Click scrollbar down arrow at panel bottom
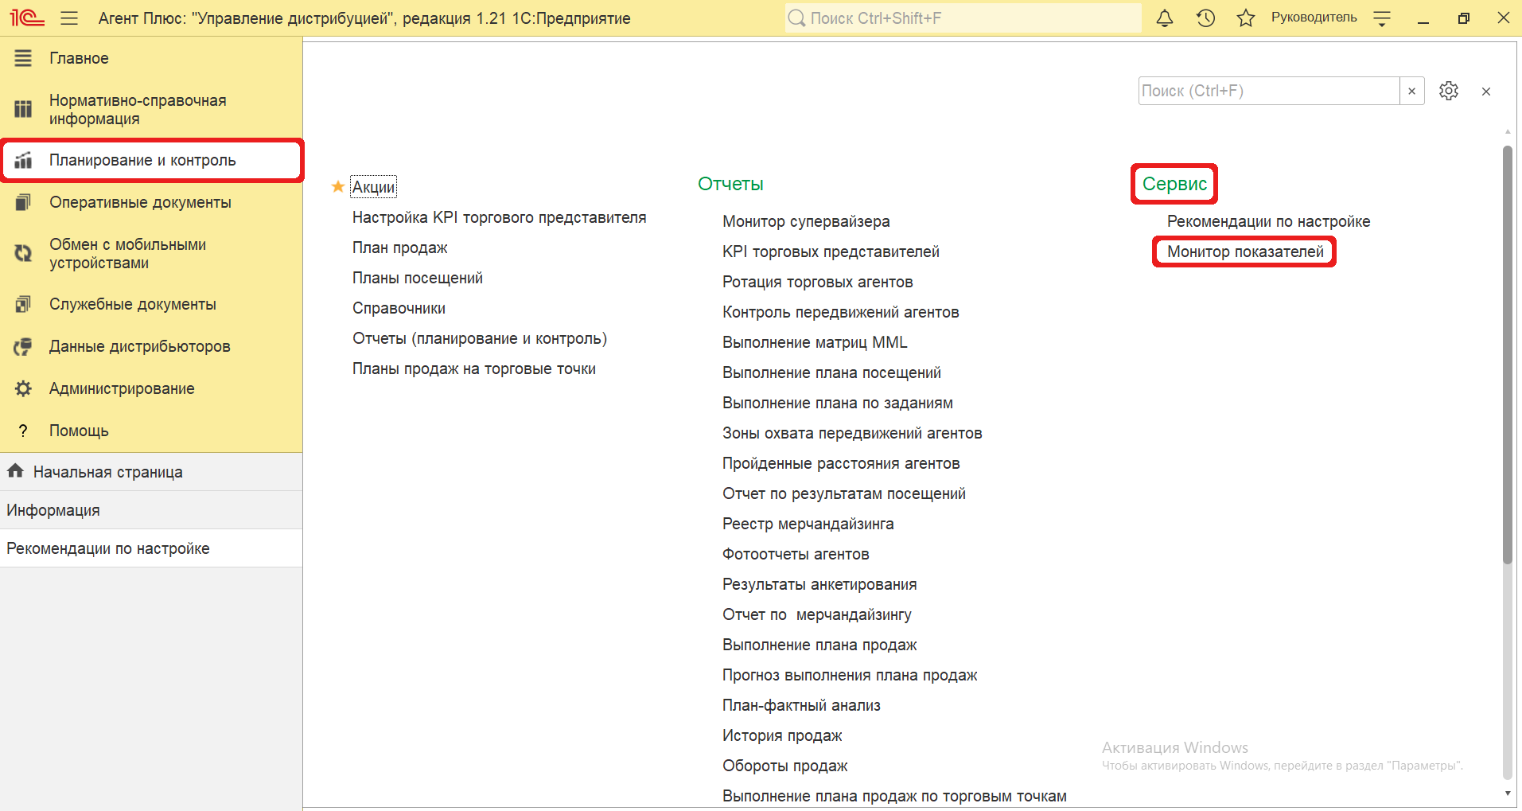The image size is (1522, 811). point(1507,793)
